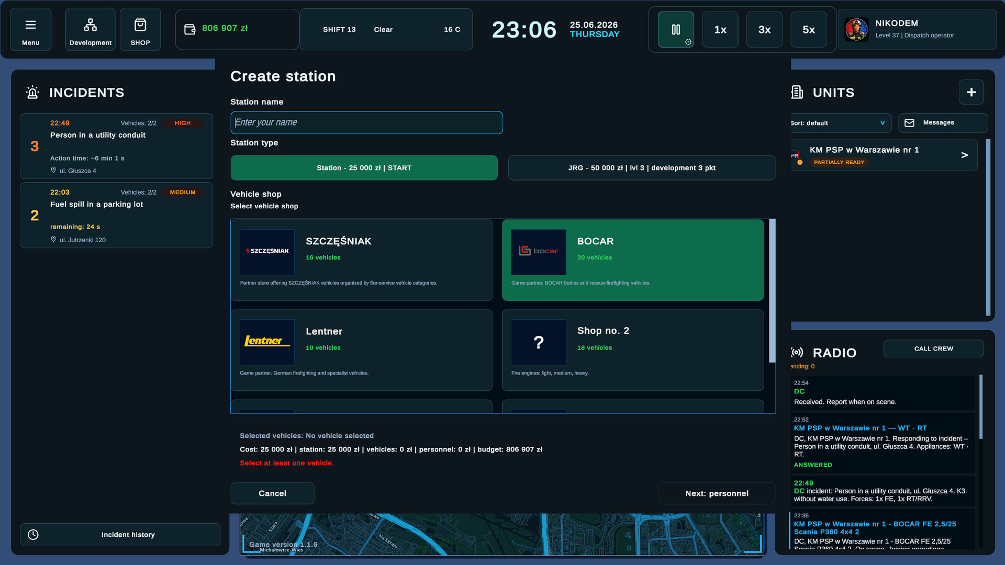Click location pin for ul. Głuszca 4

53,170
